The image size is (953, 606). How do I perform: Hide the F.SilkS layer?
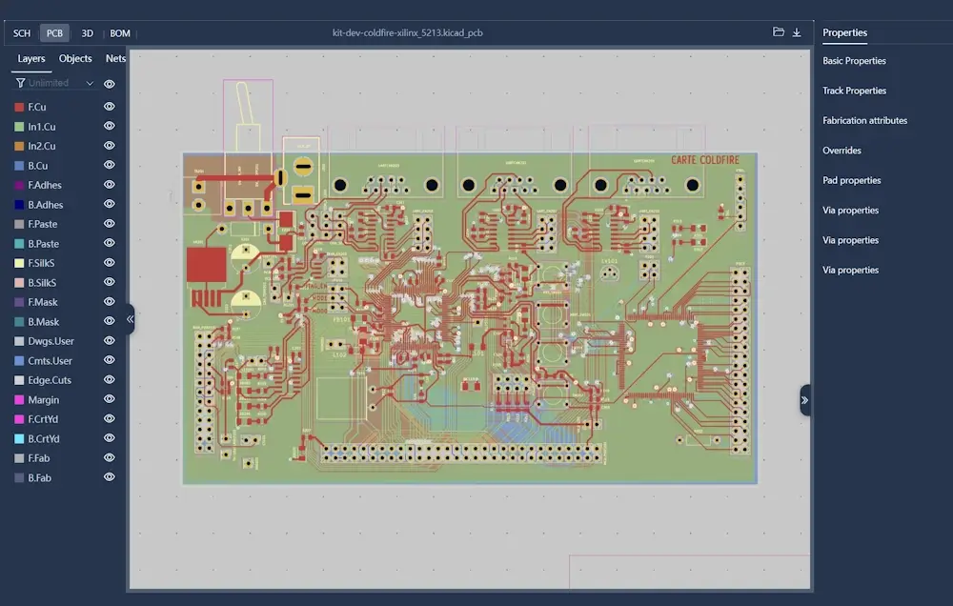(x=110, y=263)
